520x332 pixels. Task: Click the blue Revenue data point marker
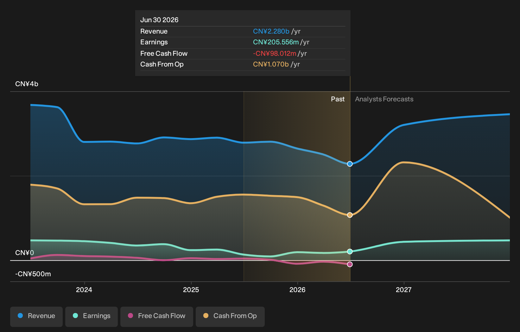click(350, 164)
